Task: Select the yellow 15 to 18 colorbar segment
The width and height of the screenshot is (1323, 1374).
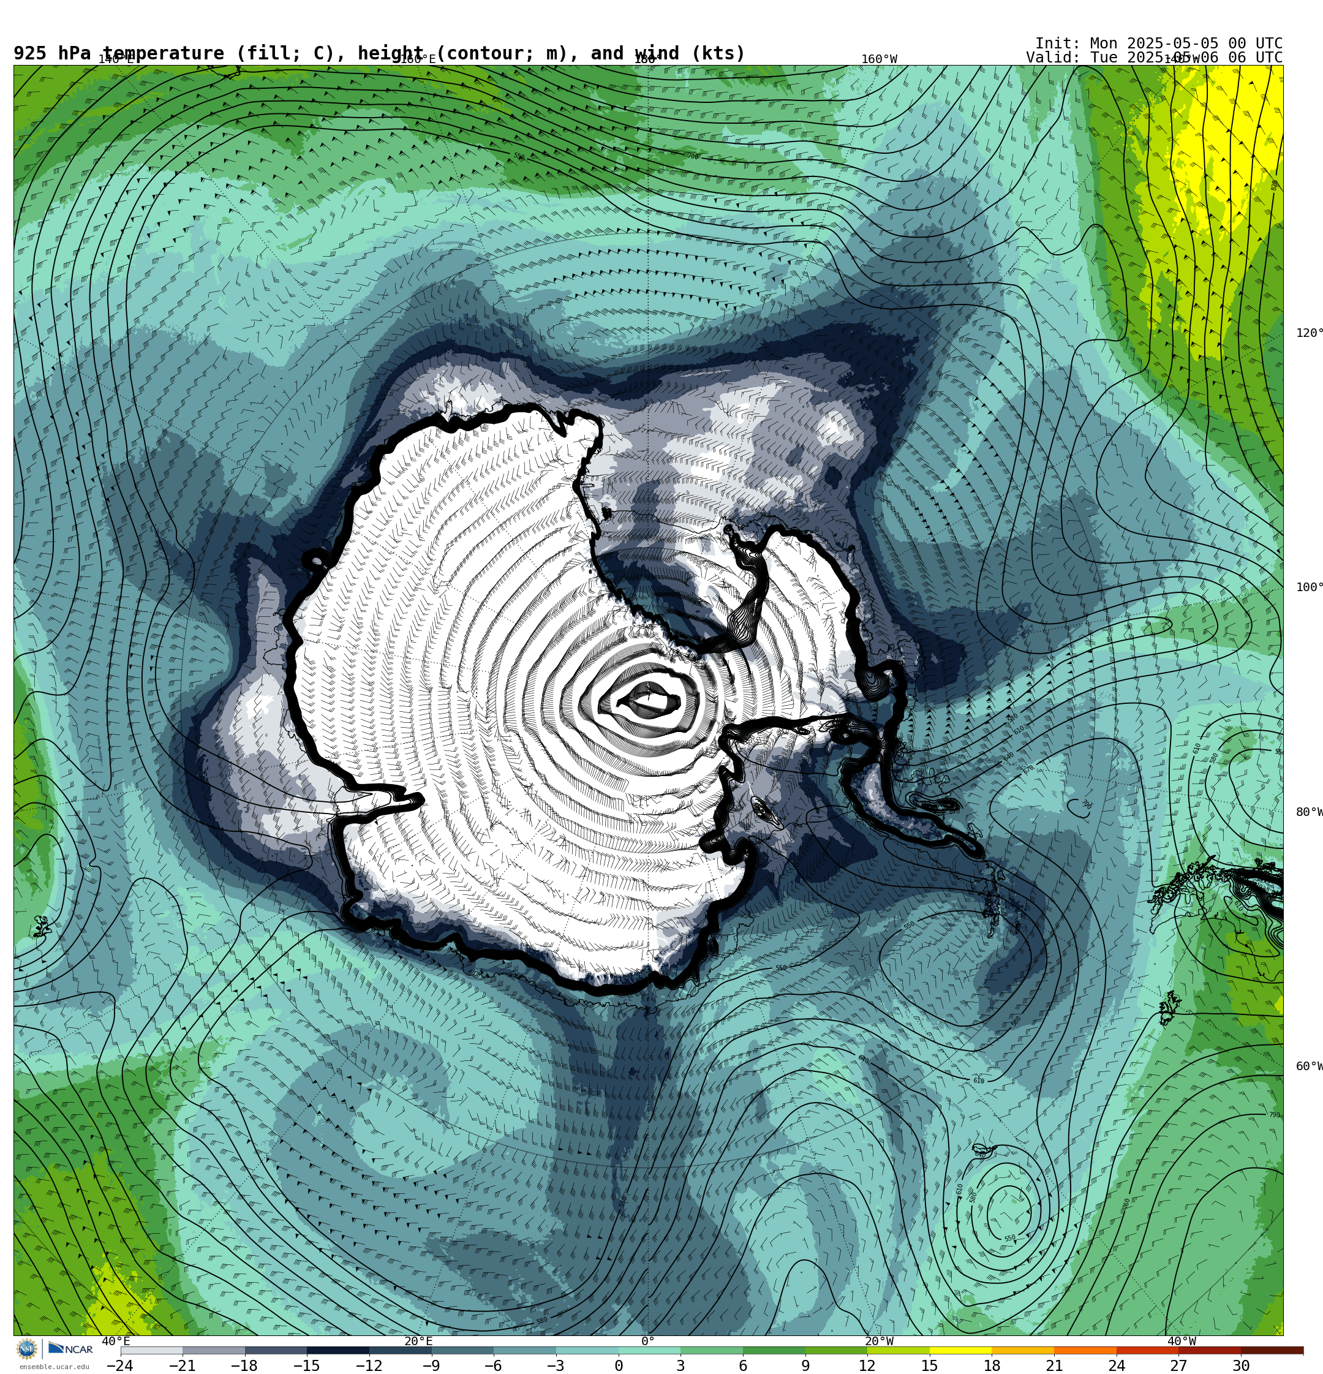Action: click(x=960, y=1350)
